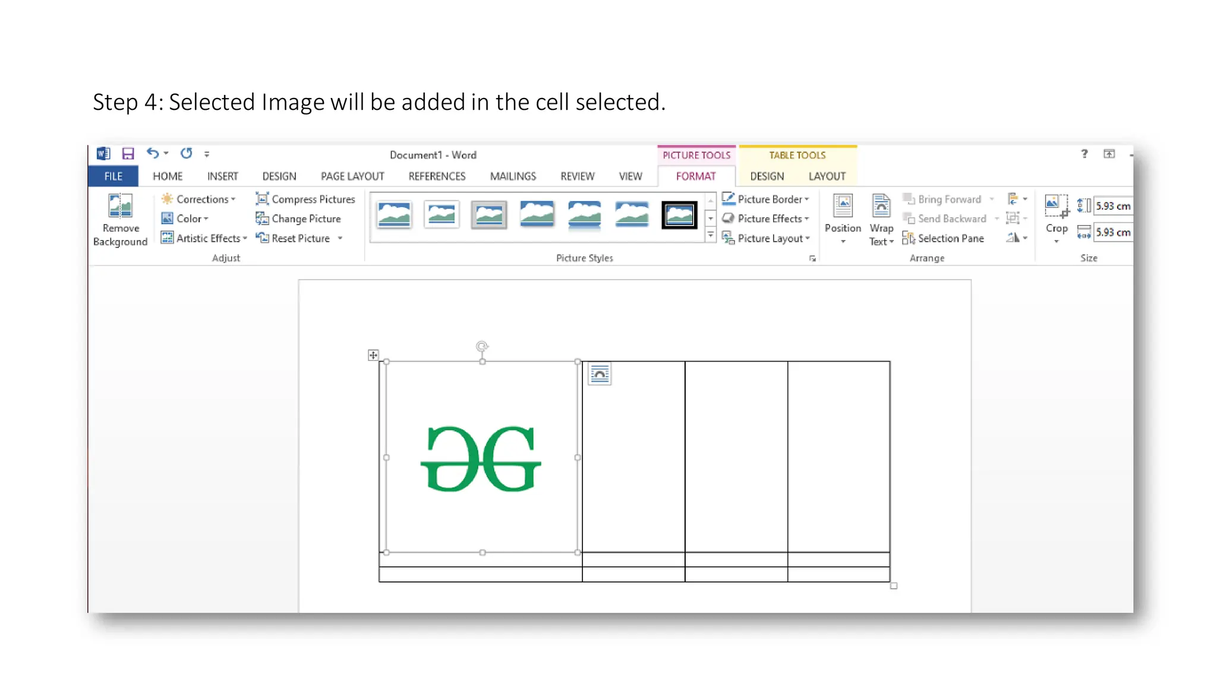The width and height of the screenshot is (1217, 684).
Task: Click the Group objects icon
Action: [x=1017, y=218]
